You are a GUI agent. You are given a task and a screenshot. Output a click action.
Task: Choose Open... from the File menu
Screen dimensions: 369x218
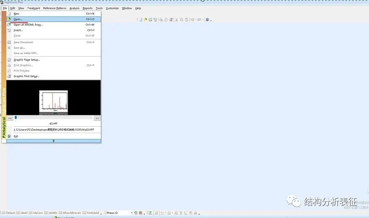54,19
